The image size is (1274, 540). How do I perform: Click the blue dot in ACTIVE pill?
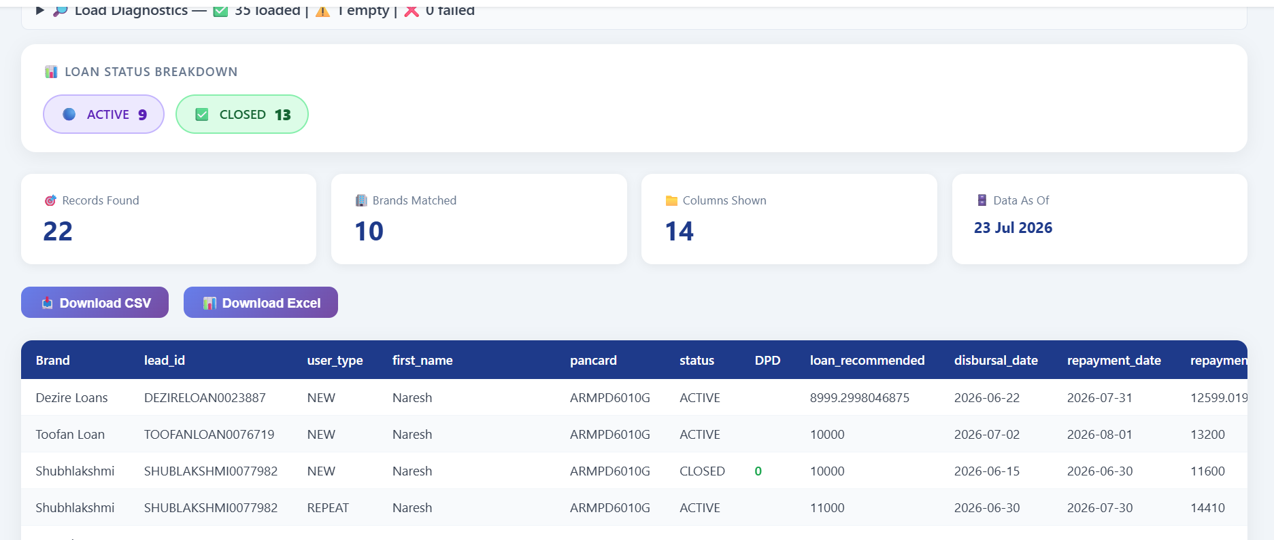click(x=69, y=114)
